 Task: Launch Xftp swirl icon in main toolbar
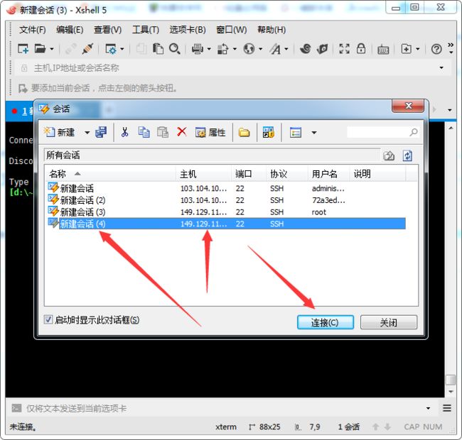click(x=305, y=48)
